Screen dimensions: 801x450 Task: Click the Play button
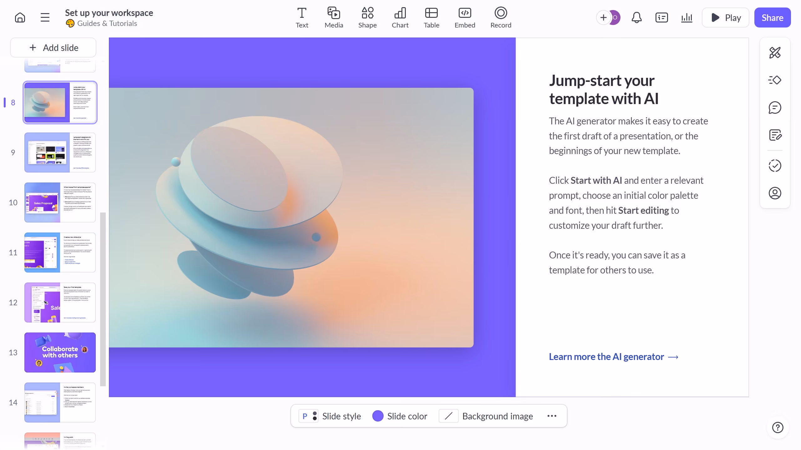pyautogui.click(x=725, y=17)
